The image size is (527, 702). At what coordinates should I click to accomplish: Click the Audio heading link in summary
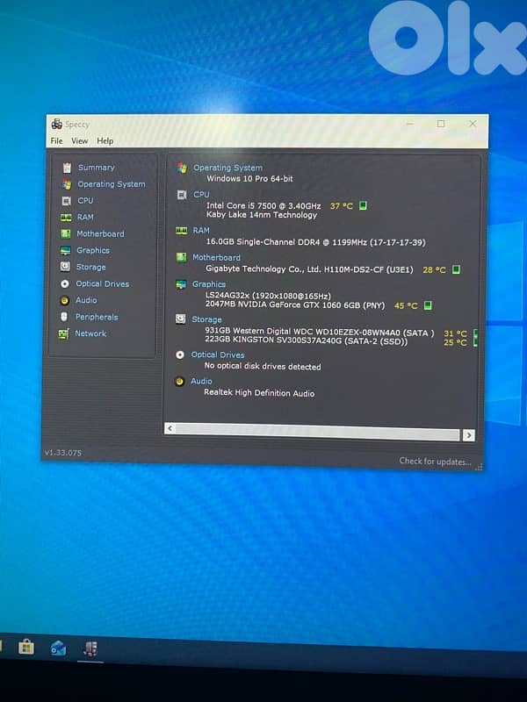(201, 381)
